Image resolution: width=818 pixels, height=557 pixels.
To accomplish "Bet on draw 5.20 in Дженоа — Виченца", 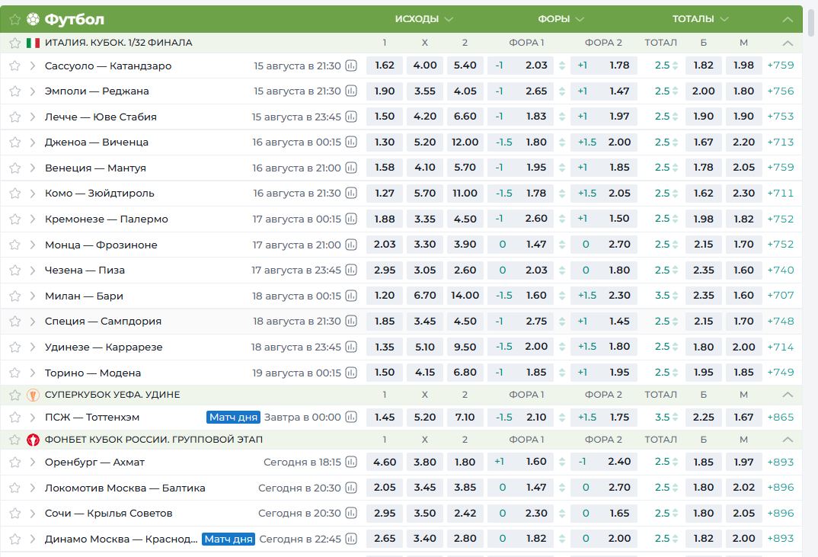I will [425, 142].
